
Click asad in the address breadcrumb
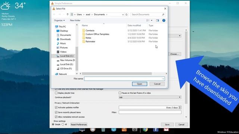point(88,15)
